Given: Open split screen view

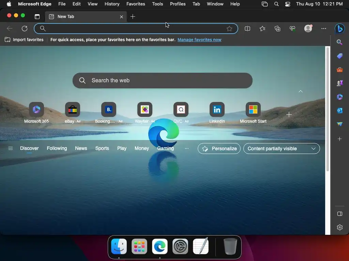Looking at the screenshot, I should point(247,29).
